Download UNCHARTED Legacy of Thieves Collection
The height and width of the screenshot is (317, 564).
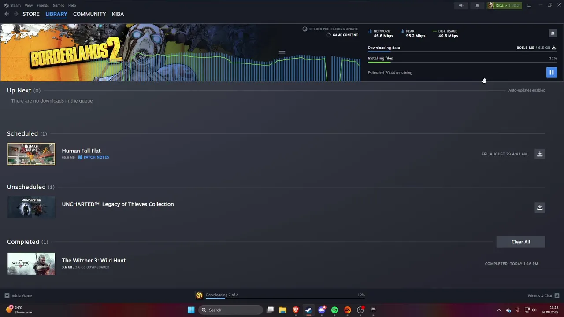[x=540, y=207]
